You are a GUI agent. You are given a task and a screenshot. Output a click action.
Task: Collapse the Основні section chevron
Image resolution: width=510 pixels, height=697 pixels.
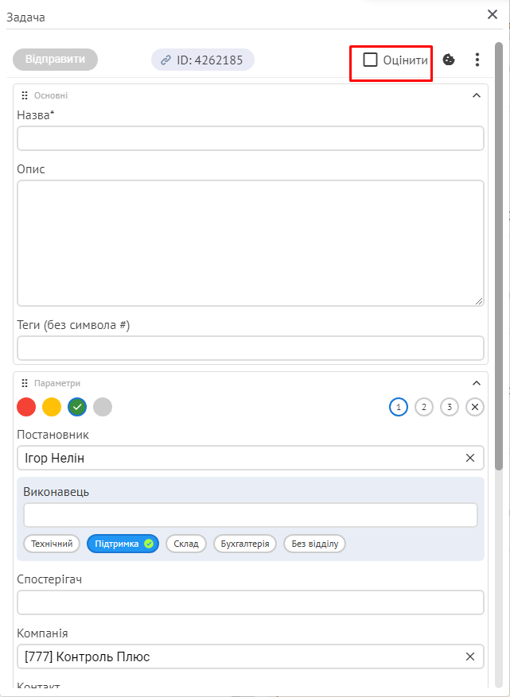pos(476,95)
